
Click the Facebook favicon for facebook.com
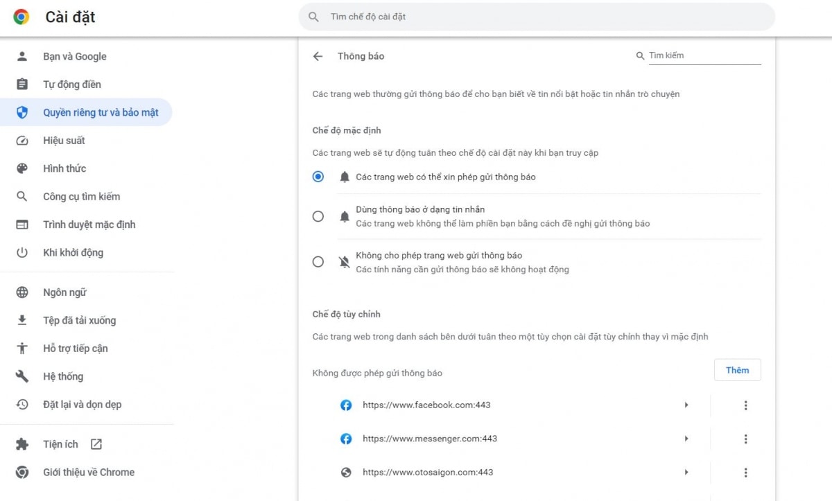tap(346, 405)
